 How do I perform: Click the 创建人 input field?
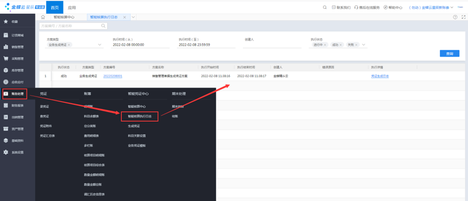click(272, 45)
